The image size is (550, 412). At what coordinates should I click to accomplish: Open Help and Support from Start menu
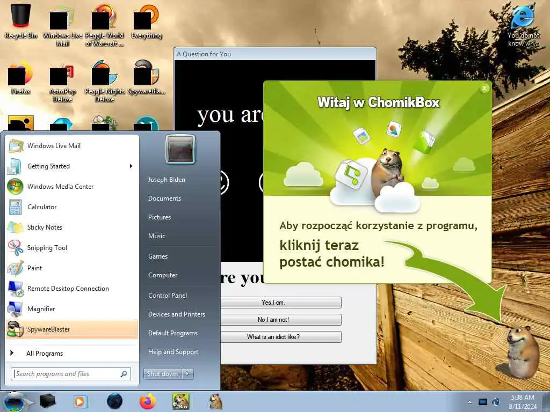[x=173, y=352]
